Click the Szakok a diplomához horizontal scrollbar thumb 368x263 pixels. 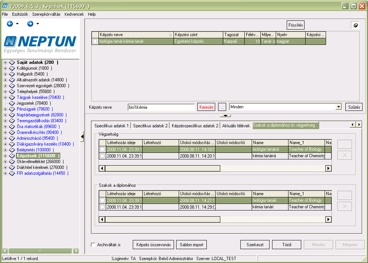[x=163, y=220]
